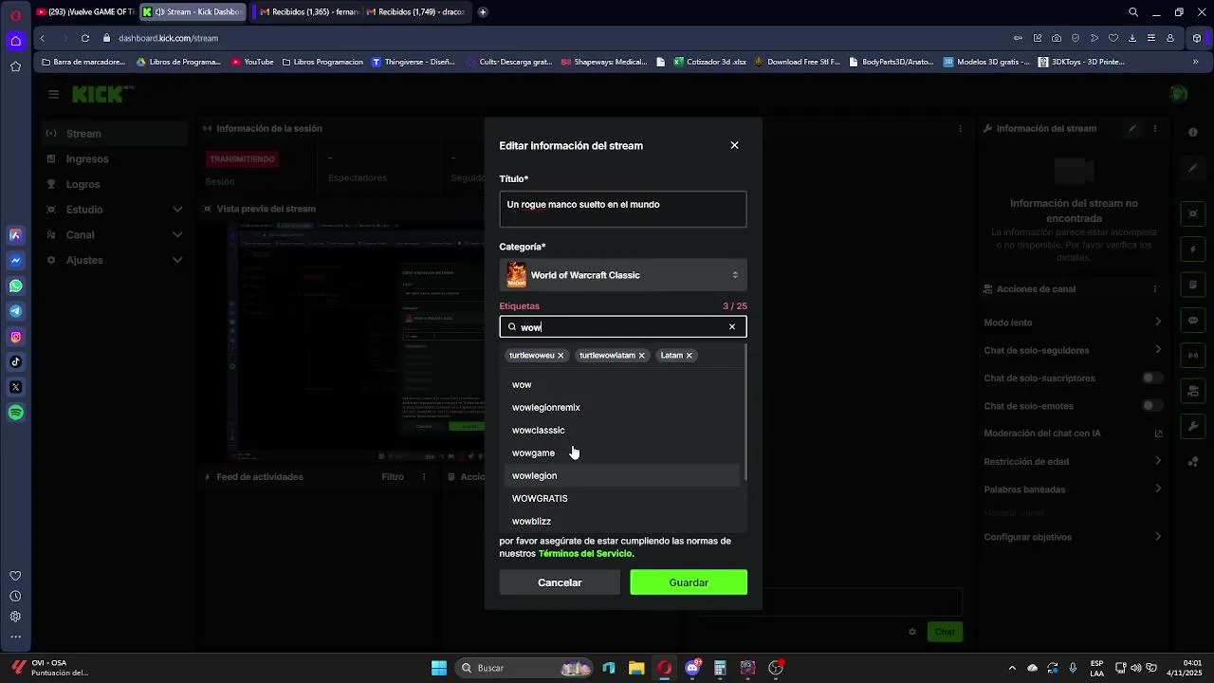Open the YouTube bookmark

click(252, 62)
